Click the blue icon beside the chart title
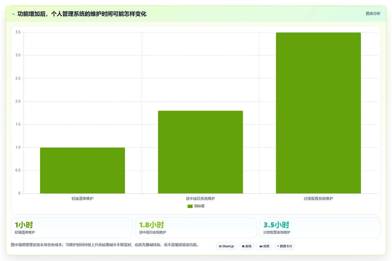 click(13, 14)
